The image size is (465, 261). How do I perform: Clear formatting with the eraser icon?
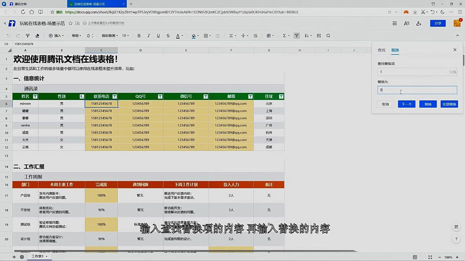(x=37, y=36)
